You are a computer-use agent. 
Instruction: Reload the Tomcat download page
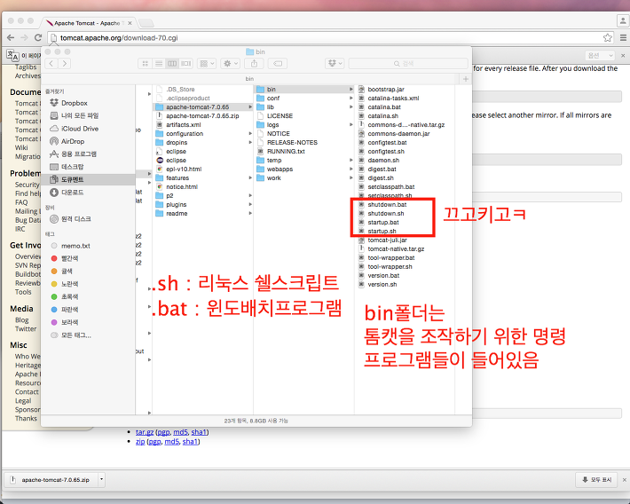coord(38,38)
